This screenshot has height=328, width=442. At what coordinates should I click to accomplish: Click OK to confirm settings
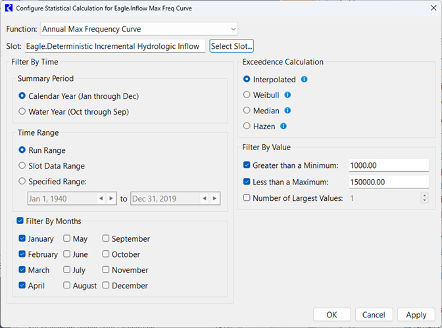click(x=331, y=315)
